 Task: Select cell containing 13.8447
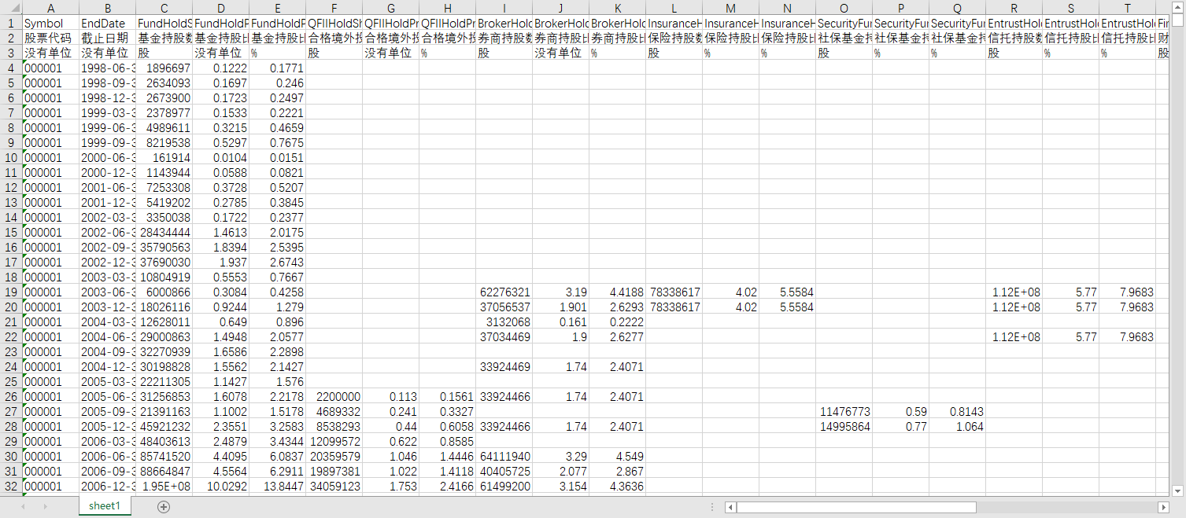coord(278,486)
